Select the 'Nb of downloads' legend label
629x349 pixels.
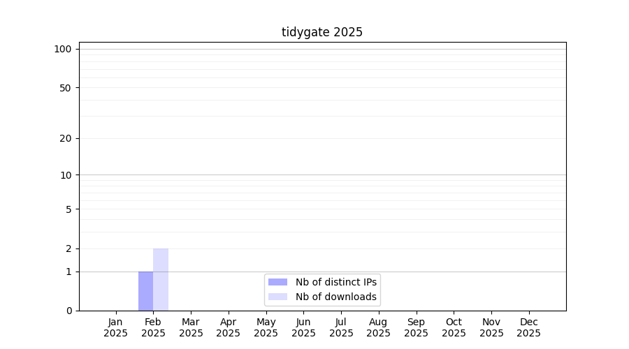click(336, 297)
